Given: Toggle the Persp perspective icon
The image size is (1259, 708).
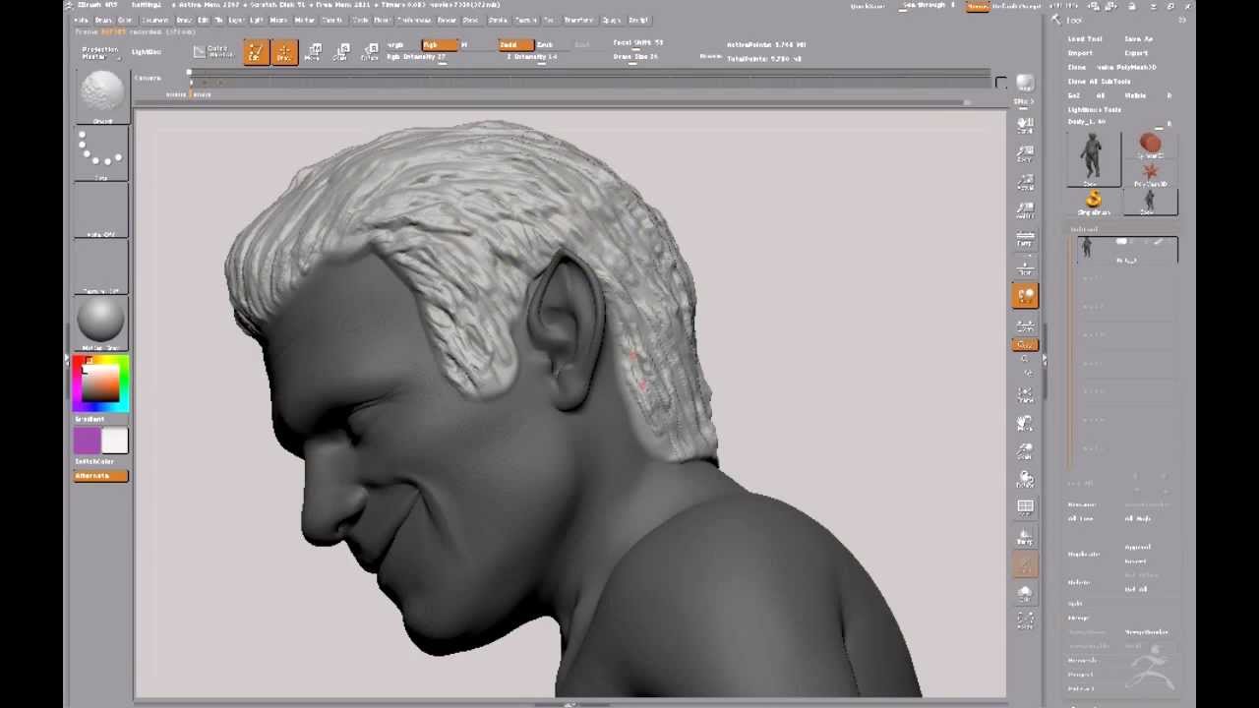Looking at the screenshot, I should (x=1025, y=239).
